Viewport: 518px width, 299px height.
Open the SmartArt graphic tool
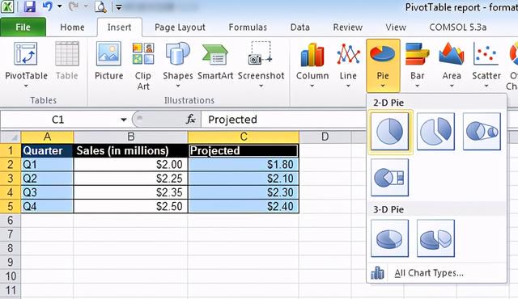[215, 63]
